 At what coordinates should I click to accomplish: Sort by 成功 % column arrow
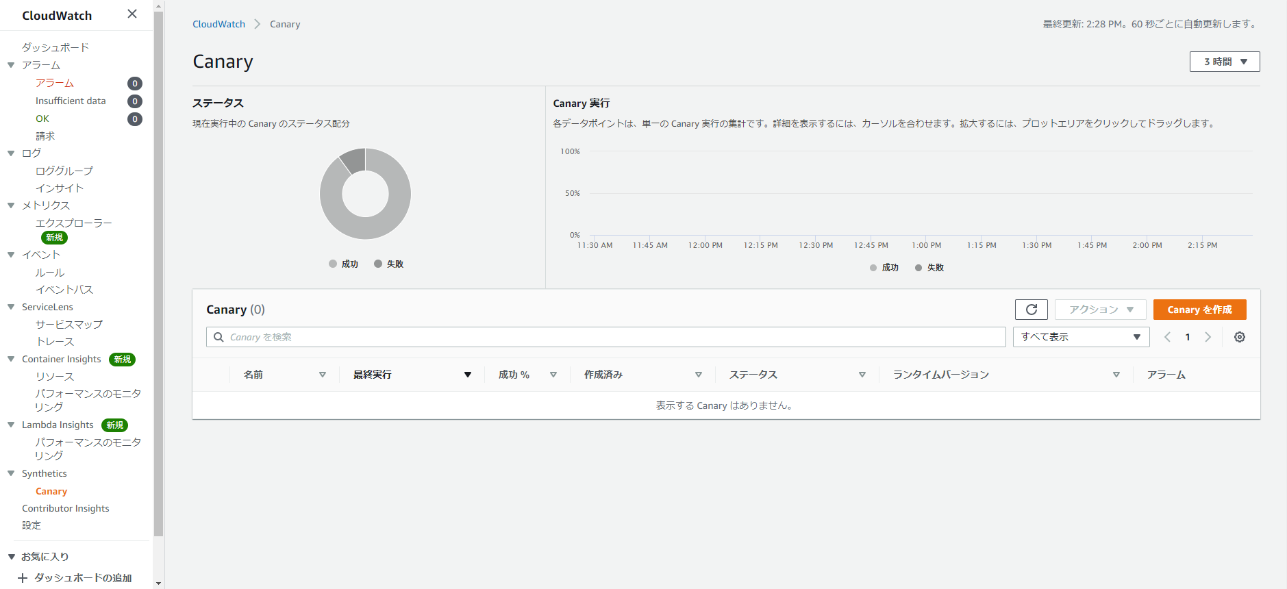tap(553, 375)
